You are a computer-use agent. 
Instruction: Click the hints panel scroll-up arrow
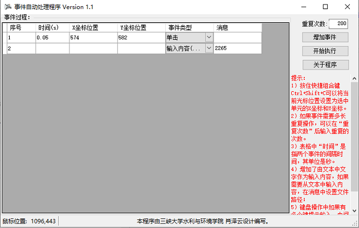pyautogui.click(x=354, y=79)
